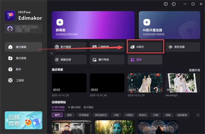The image size is (205, 134).
Task: Select the 經典變身 filter chip
Action: [182, 115]
